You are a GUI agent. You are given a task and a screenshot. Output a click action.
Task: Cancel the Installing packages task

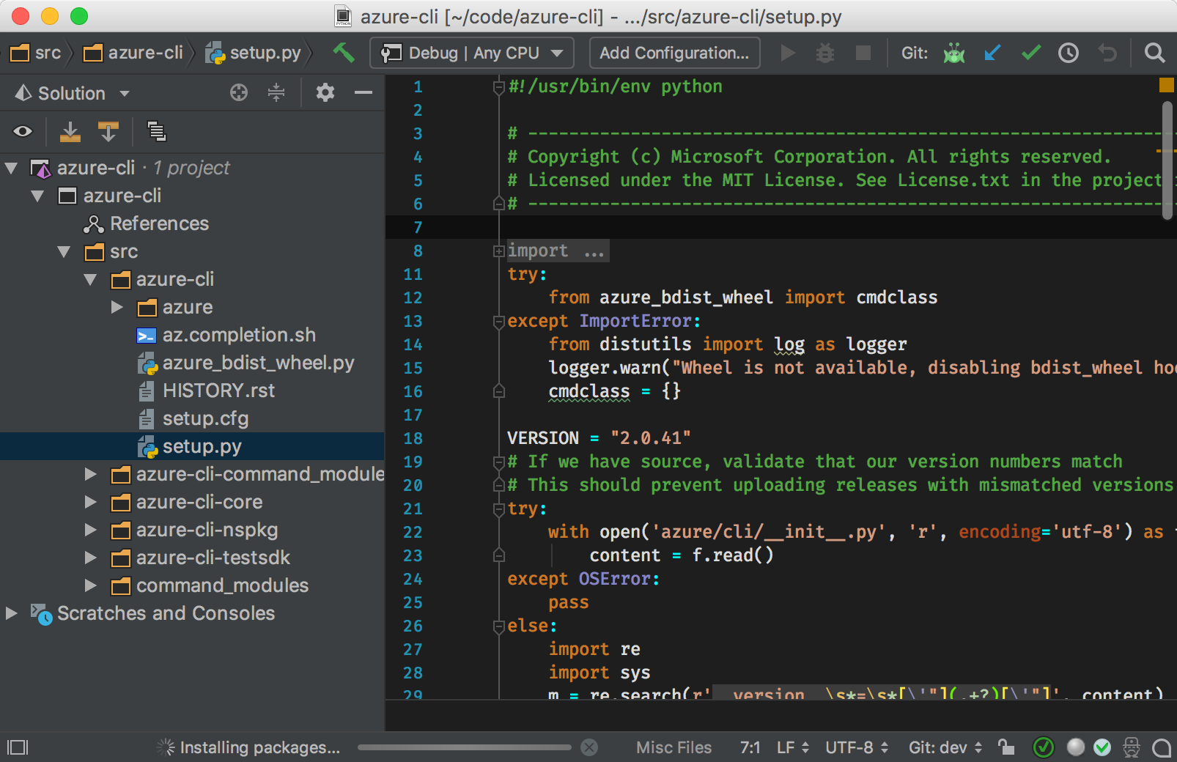tap(589, 747)
